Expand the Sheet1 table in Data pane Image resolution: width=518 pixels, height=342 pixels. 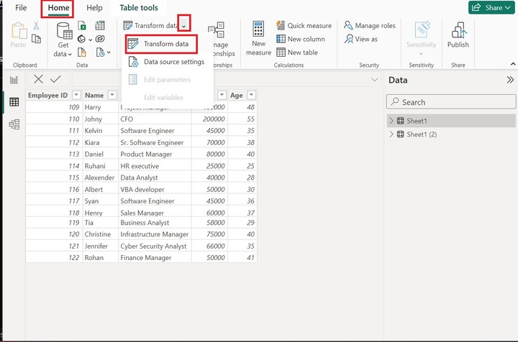pyautogui.click(x=391, y=121)
